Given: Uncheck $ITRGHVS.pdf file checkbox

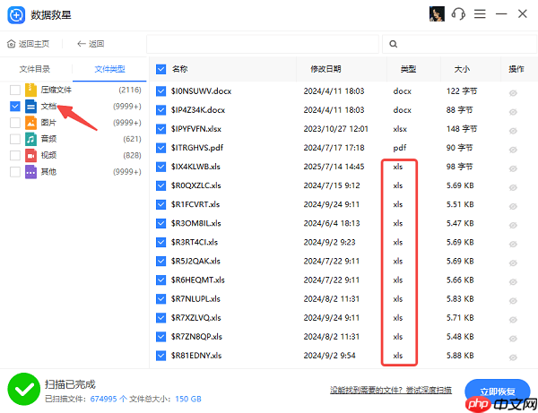Looking at the screenshot, I should click(161, 148).
